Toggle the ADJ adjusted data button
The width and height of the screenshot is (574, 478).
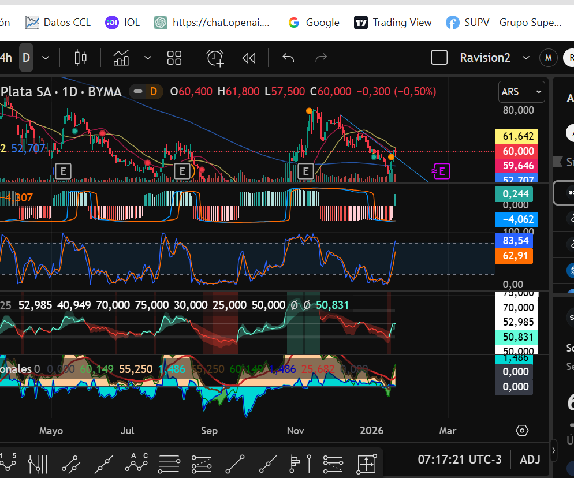coord(530,460)
